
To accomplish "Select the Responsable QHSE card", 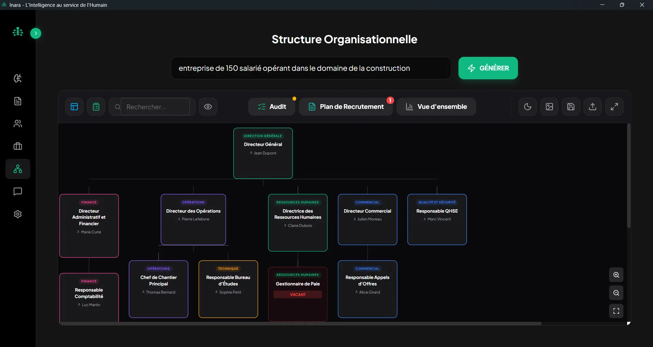I will (x=437, y=219).
